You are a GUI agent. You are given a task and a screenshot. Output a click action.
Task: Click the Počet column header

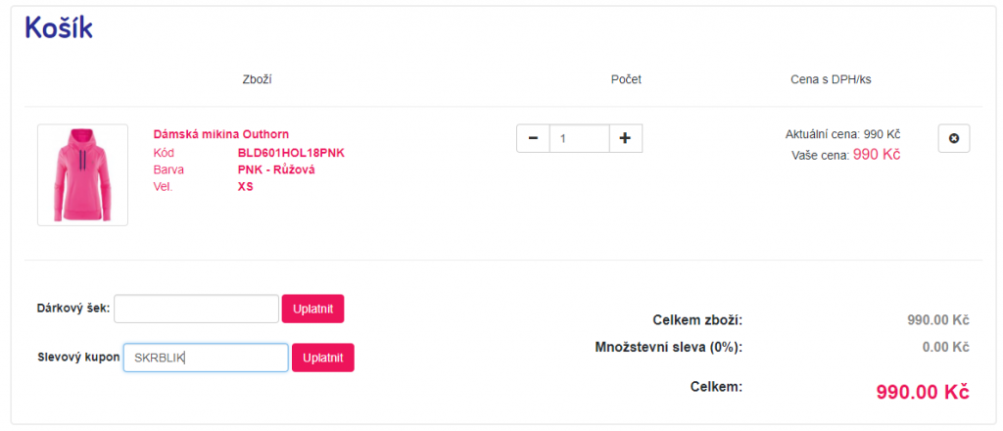626,79
